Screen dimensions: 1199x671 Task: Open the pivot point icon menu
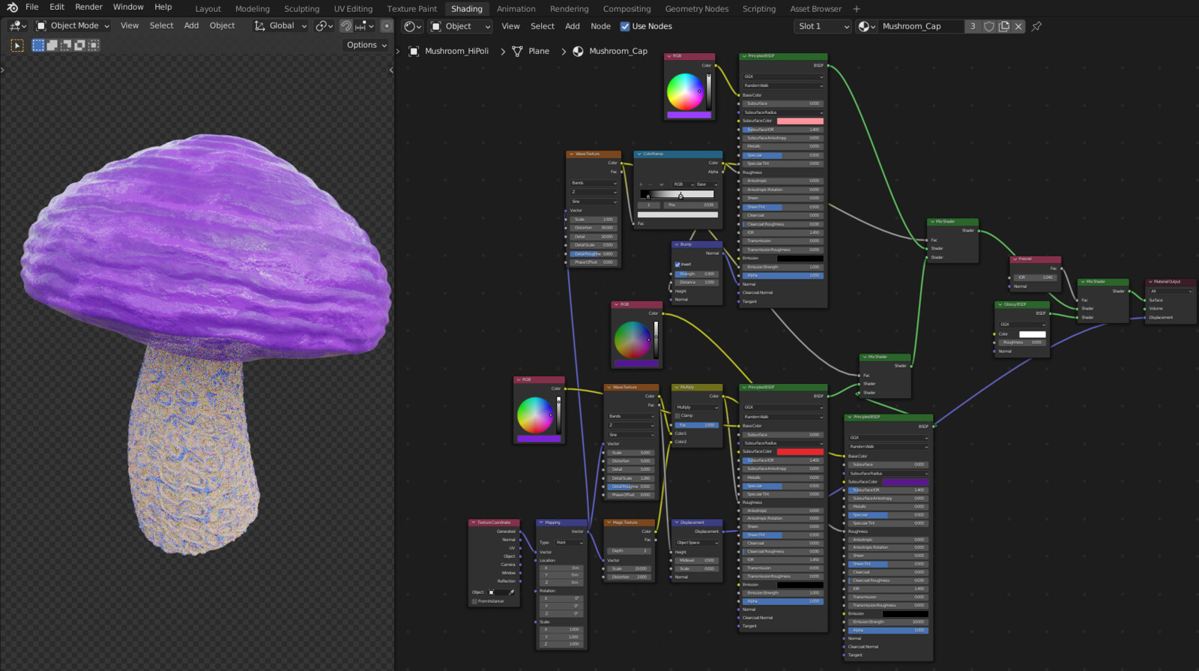(x=324, y=25)
